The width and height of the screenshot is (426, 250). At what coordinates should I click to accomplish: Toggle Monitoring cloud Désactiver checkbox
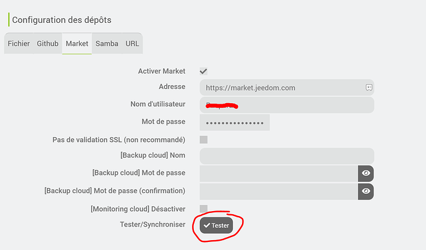coord(204,209)
